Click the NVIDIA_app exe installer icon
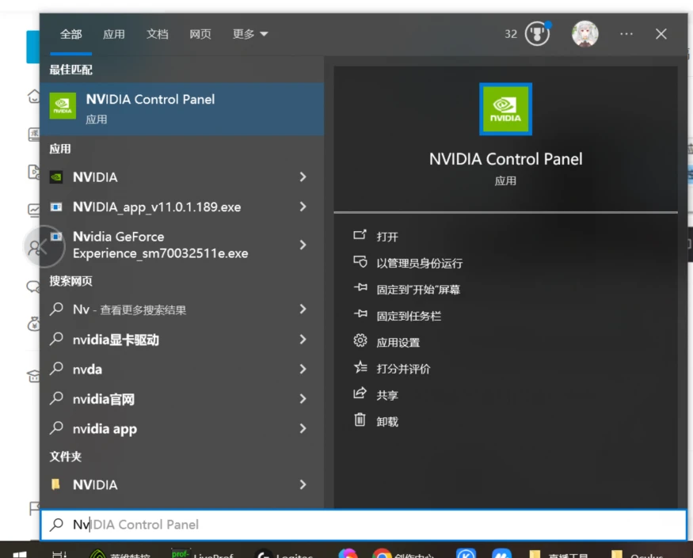The height and width of the screenshot is (558, 693). tap(56, 207)
